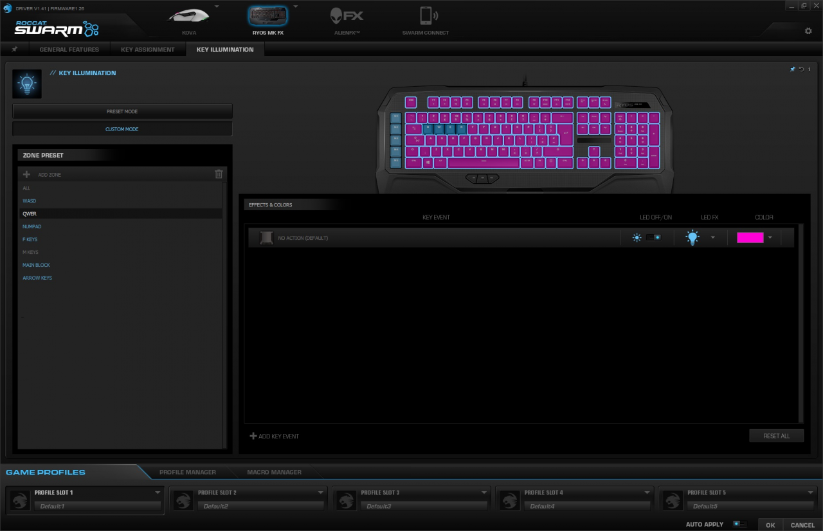
Task: Click the blue pin icon in Key Illumination panel
Action: (793, 69)
